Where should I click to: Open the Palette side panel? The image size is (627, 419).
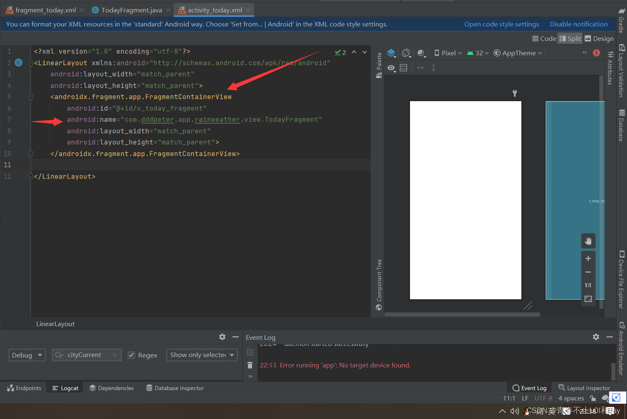[x=379, y=65]
